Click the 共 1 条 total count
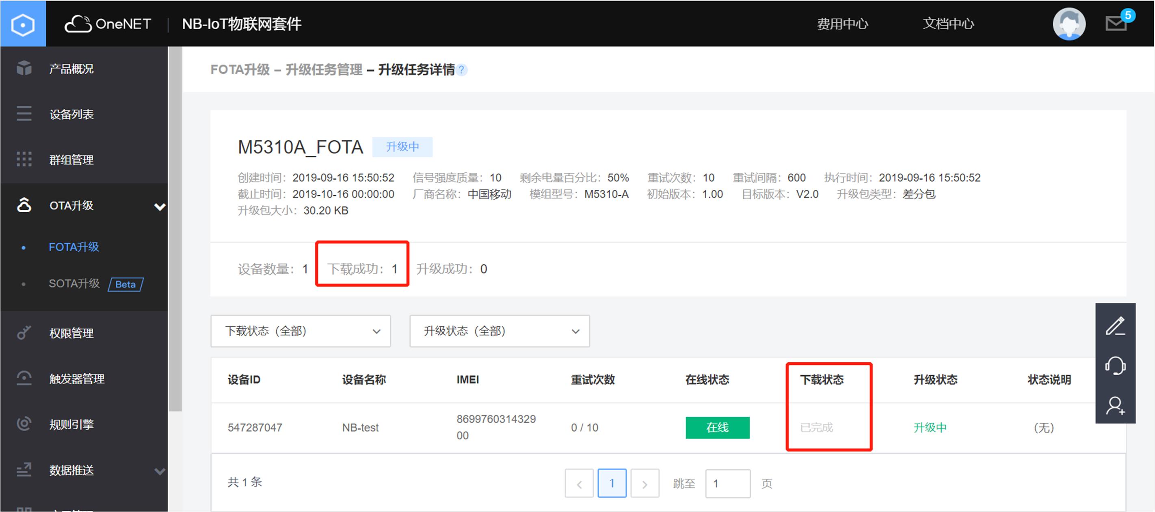 pyautogui.click(x=244, y=482)
